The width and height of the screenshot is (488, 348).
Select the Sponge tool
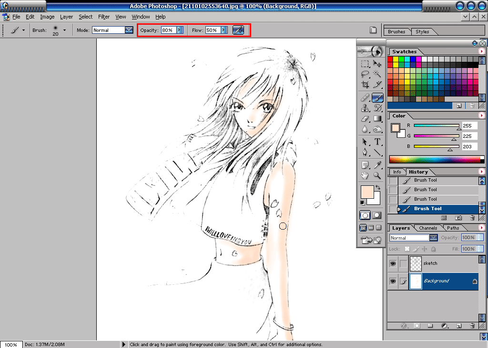coord(377,129)
